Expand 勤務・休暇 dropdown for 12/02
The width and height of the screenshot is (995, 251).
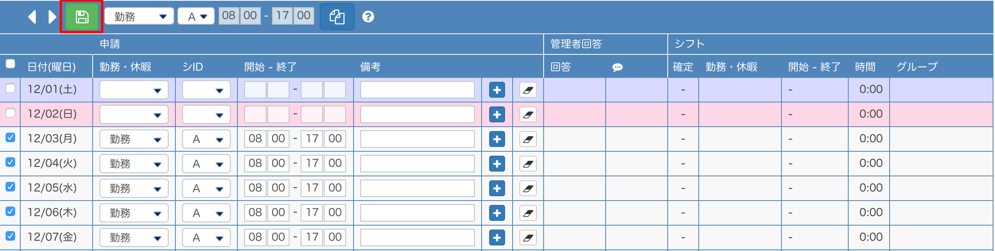point(134,114)
